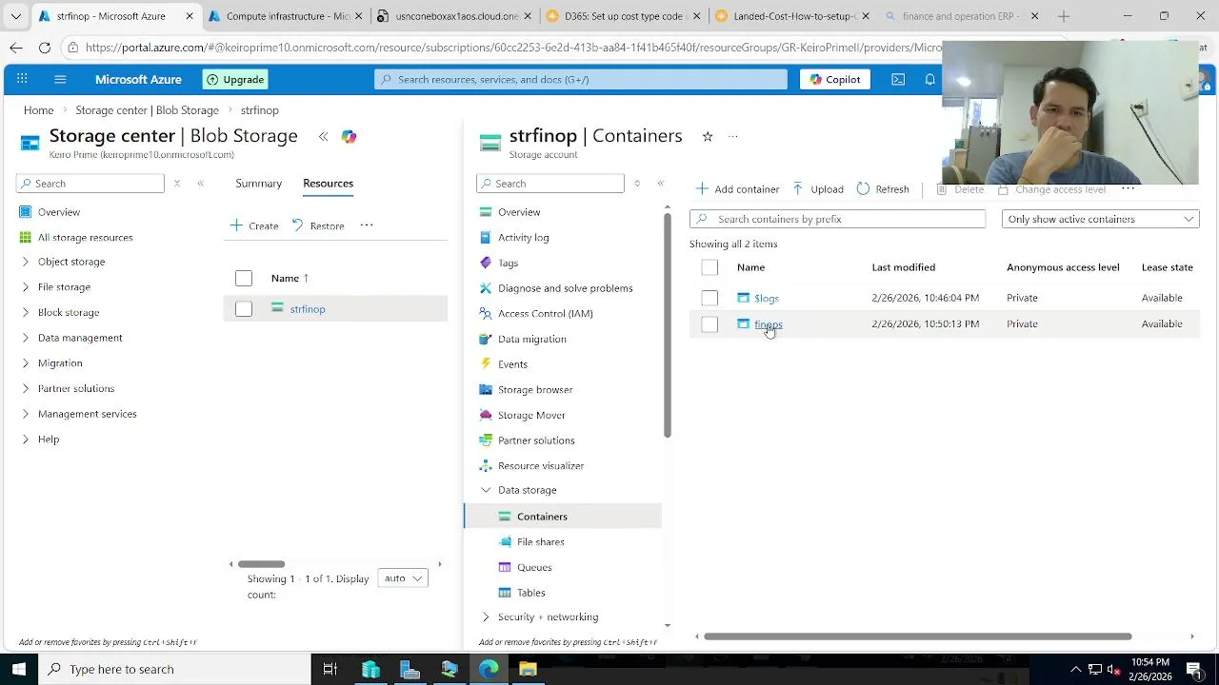Click Add container
1219x685 pixels.
pyautogui.click(x=738, y=189)
